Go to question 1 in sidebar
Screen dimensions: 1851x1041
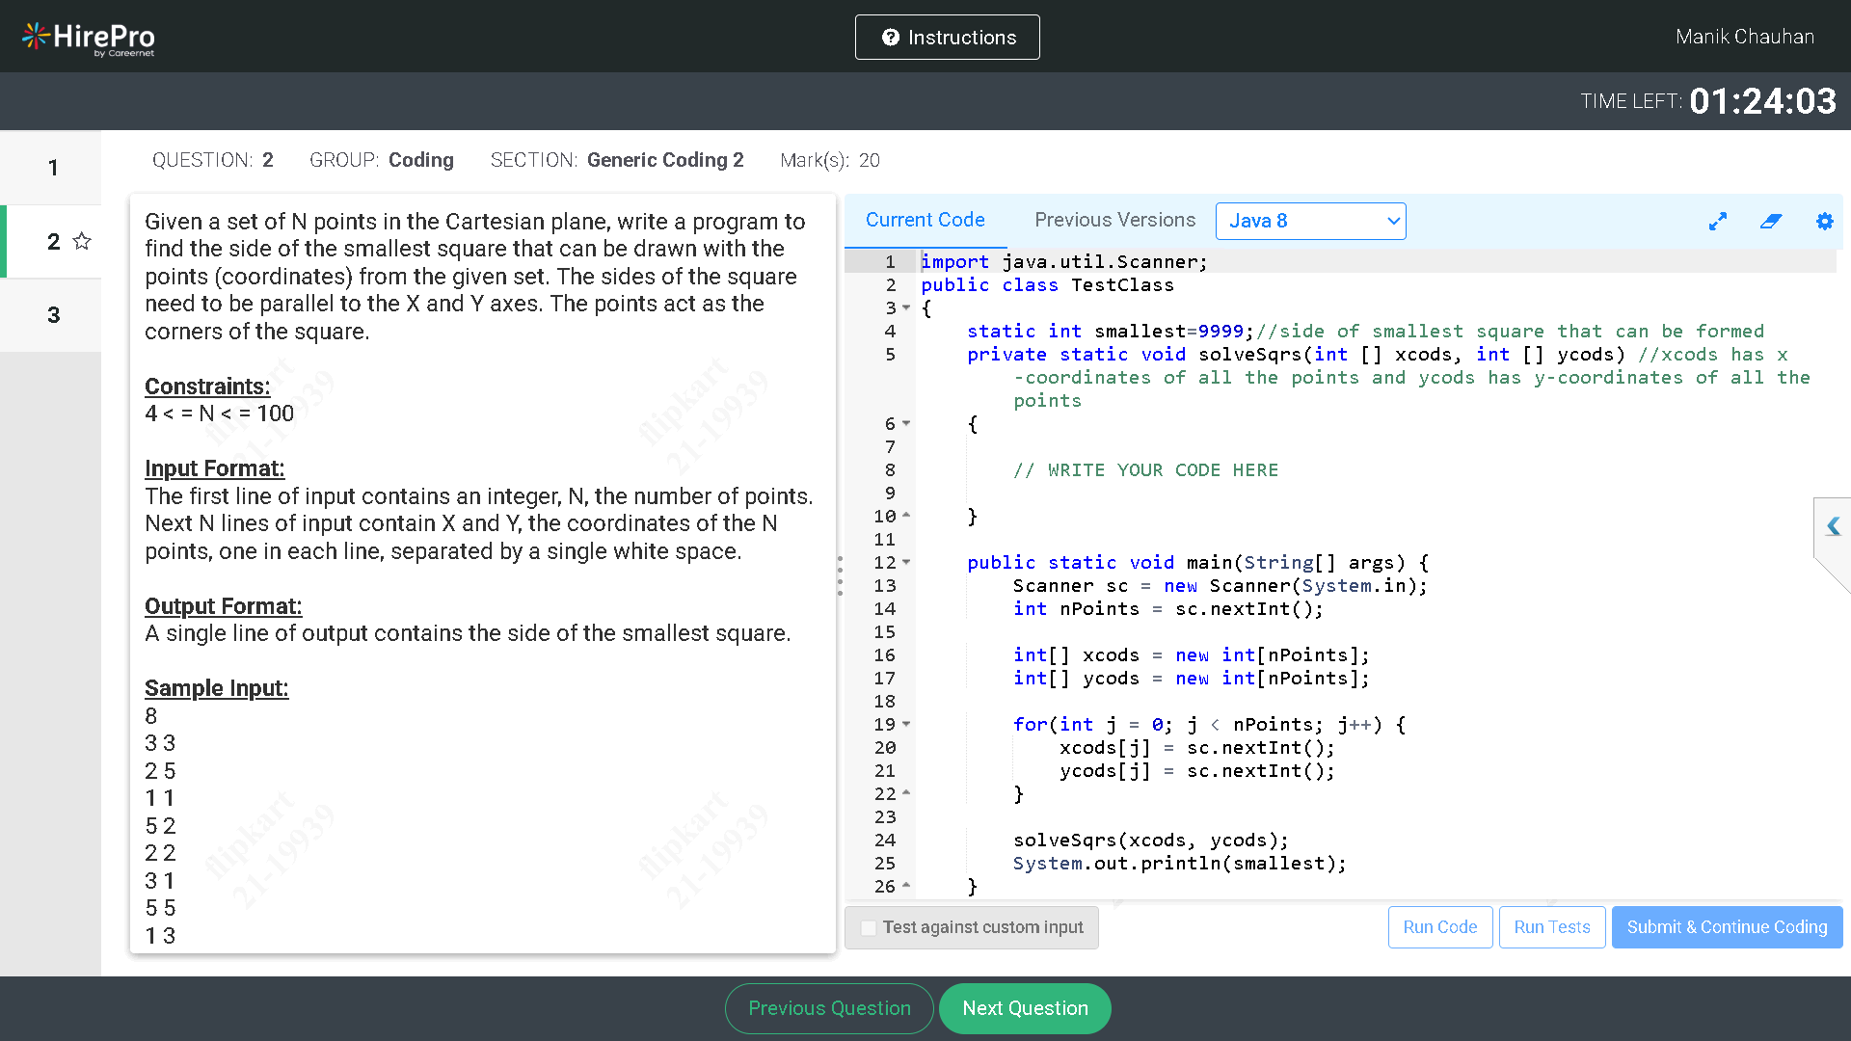click(52, 168)
